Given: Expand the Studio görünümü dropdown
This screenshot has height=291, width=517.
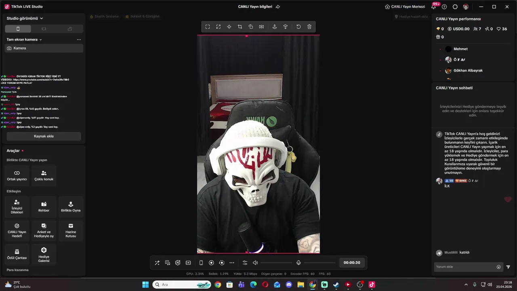Looking at the screenshot, I should point(25,18).
